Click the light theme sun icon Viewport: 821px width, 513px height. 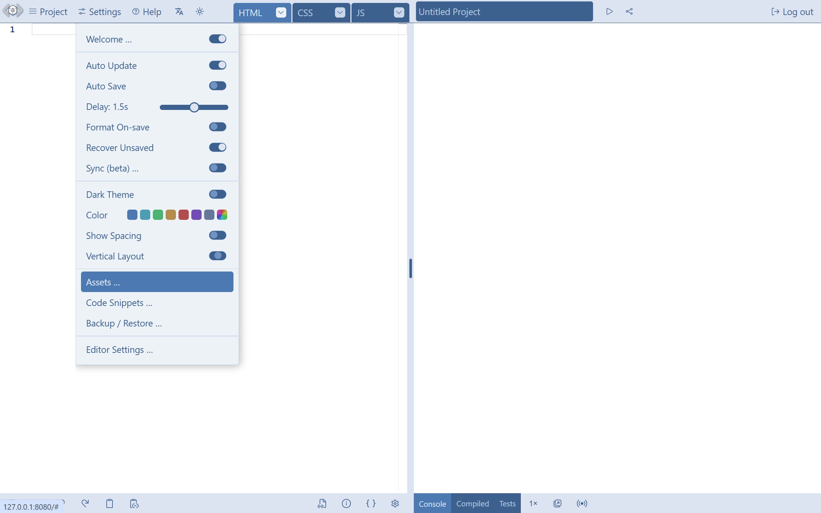tap(200, 12)
